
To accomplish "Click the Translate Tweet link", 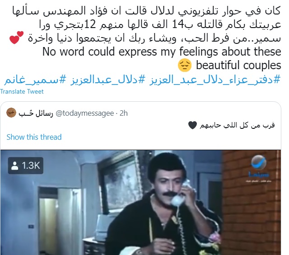I will coord(22,91).
